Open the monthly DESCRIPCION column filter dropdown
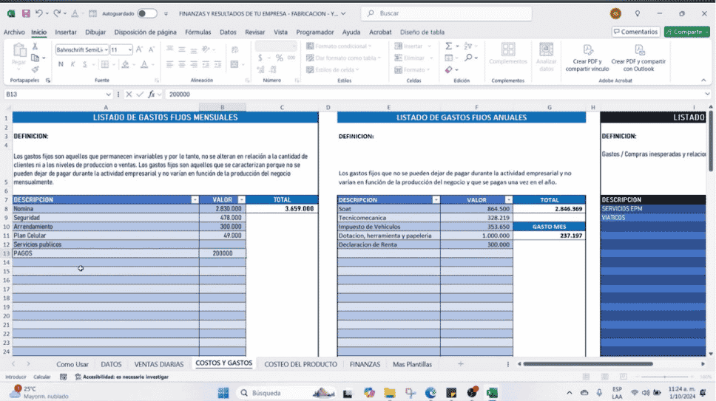This screenshot has height=401, width=716. [195, 199]
